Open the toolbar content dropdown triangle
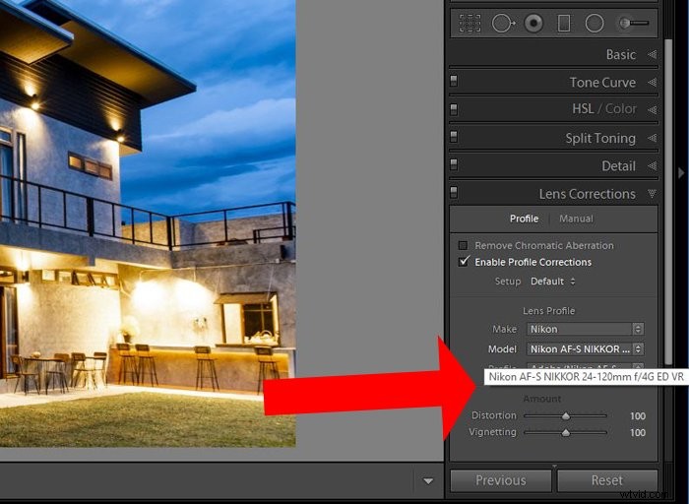 tap(428, 480)
